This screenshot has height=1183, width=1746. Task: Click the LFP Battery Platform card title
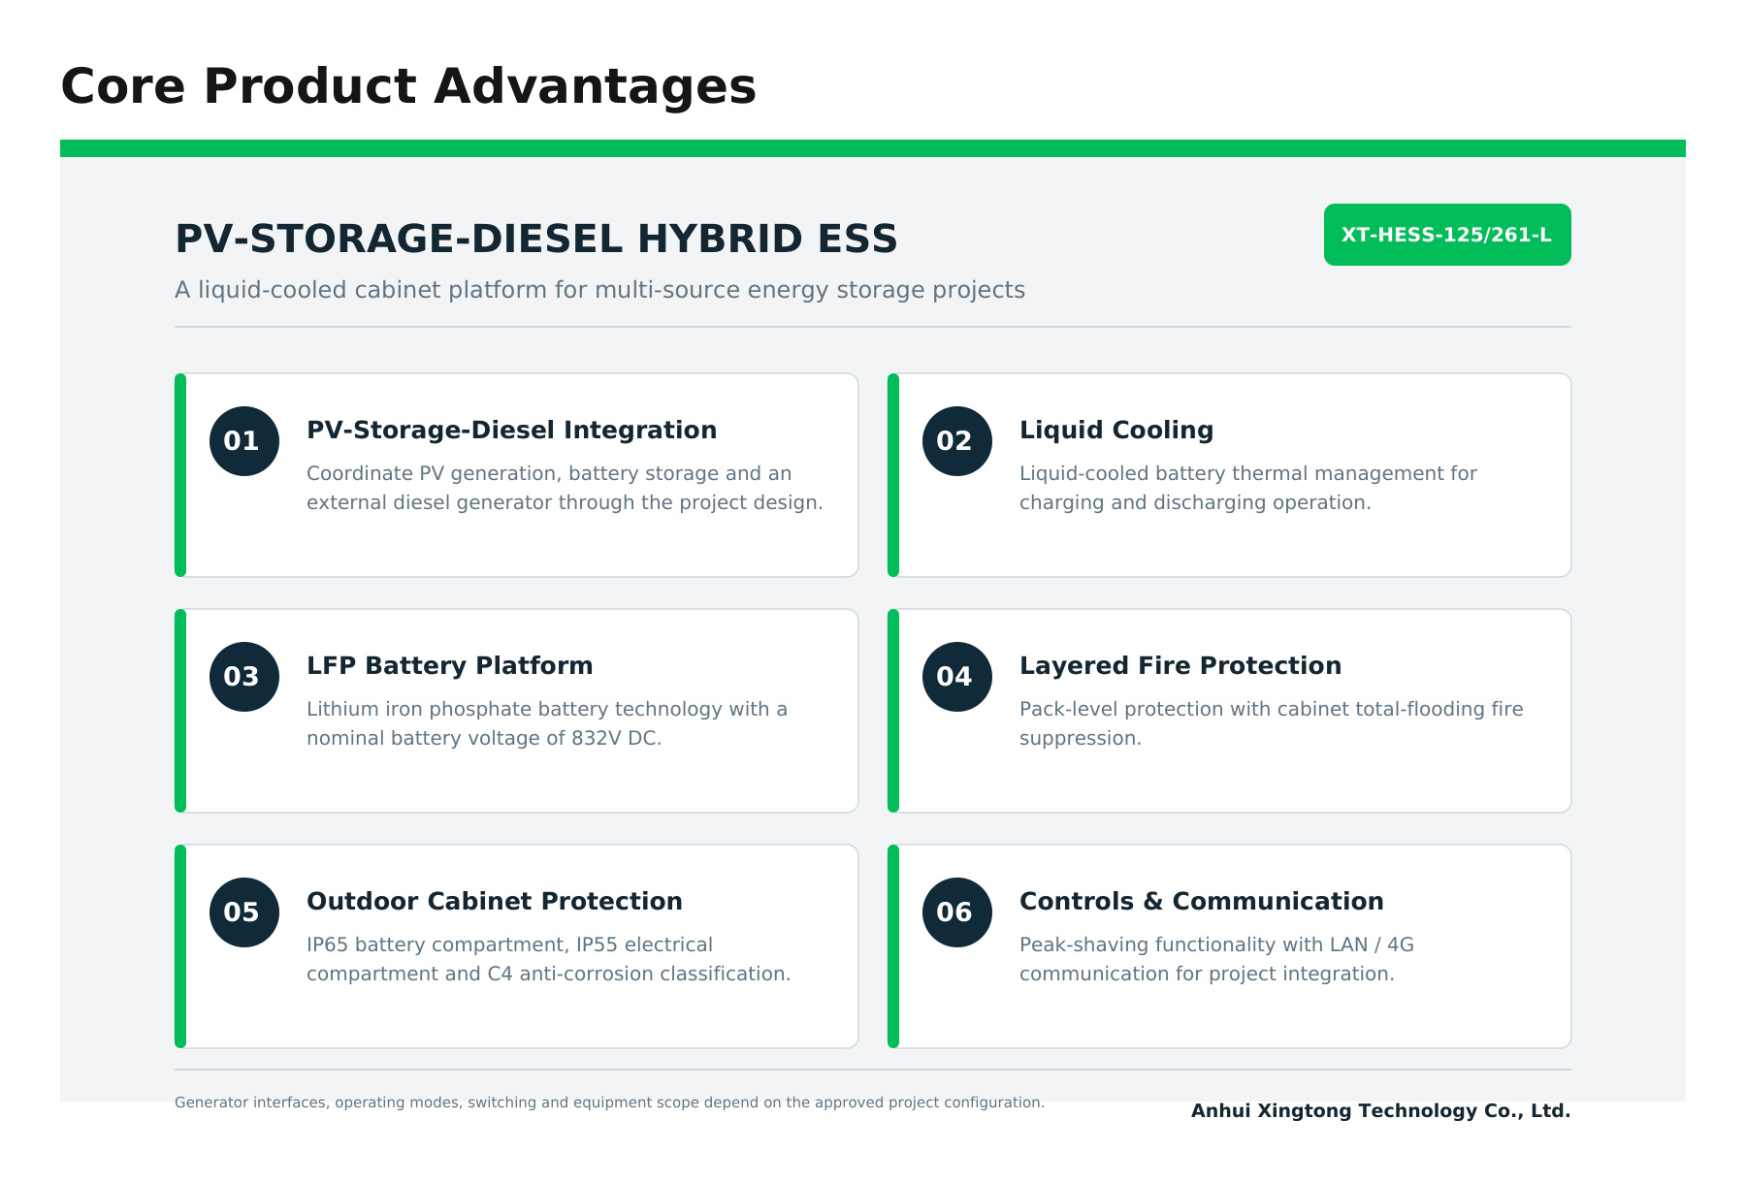450,666
